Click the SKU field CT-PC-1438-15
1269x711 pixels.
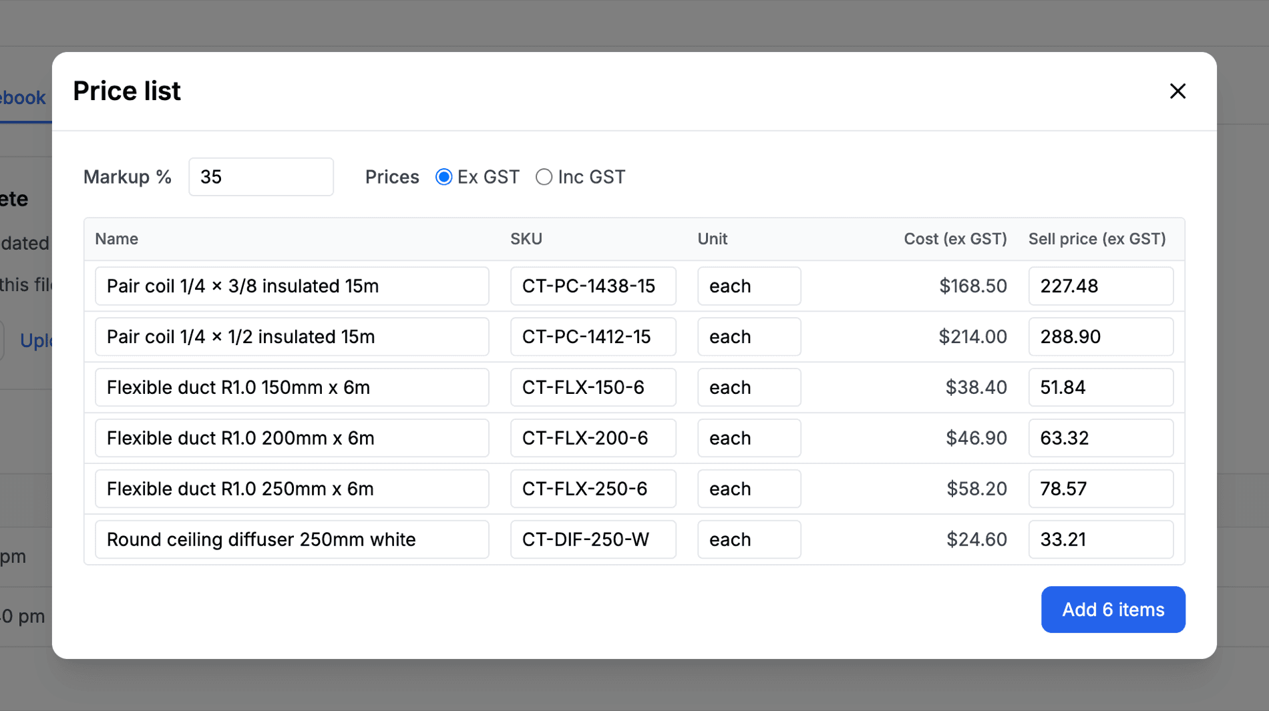tap(593, 286)
